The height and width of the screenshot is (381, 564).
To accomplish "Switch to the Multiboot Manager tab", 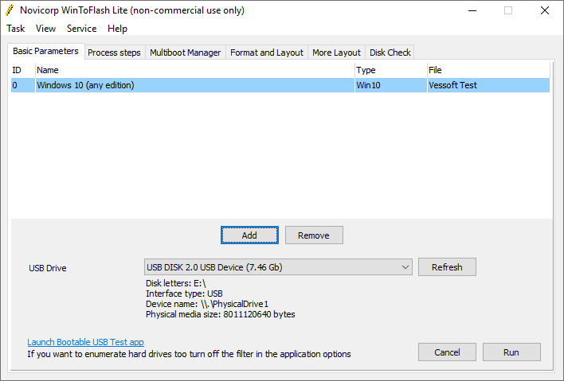I will click(186, 52).
